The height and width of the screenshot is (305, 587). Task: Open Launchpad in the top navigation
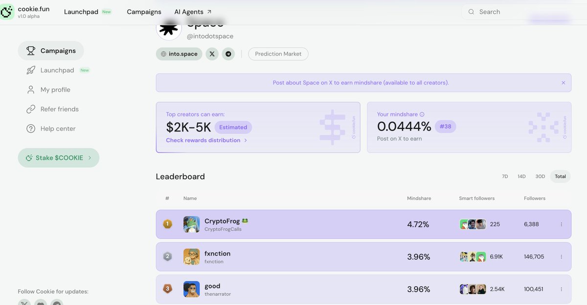[81, 12]
